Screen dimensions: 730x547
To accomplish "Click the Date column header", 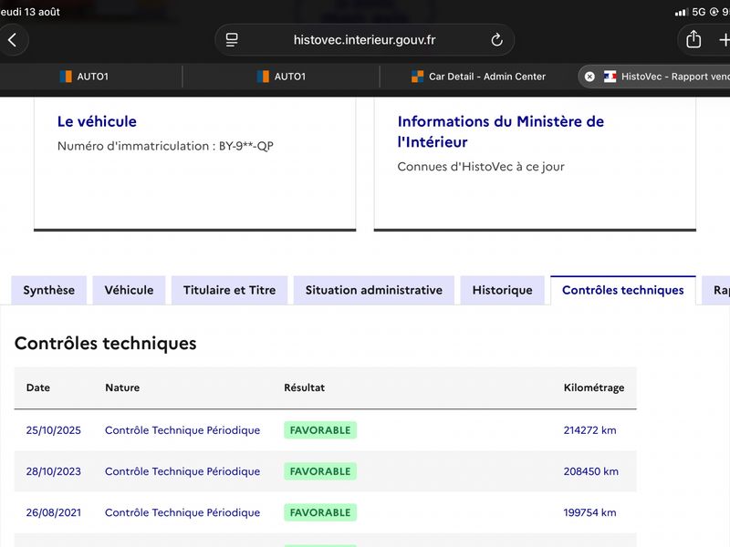I will click(38, 387).
